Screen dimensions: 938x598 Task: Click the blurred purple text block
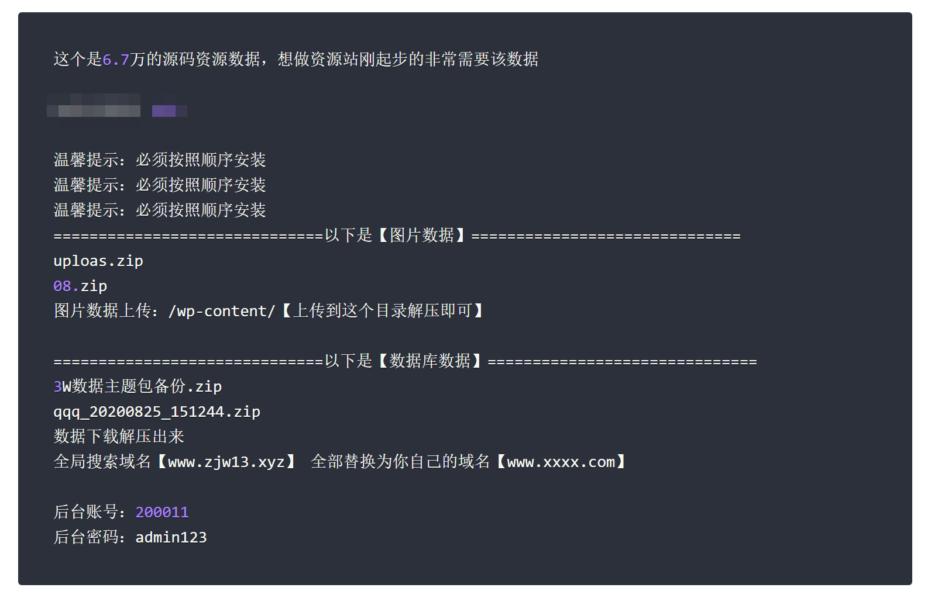[169, 110]
